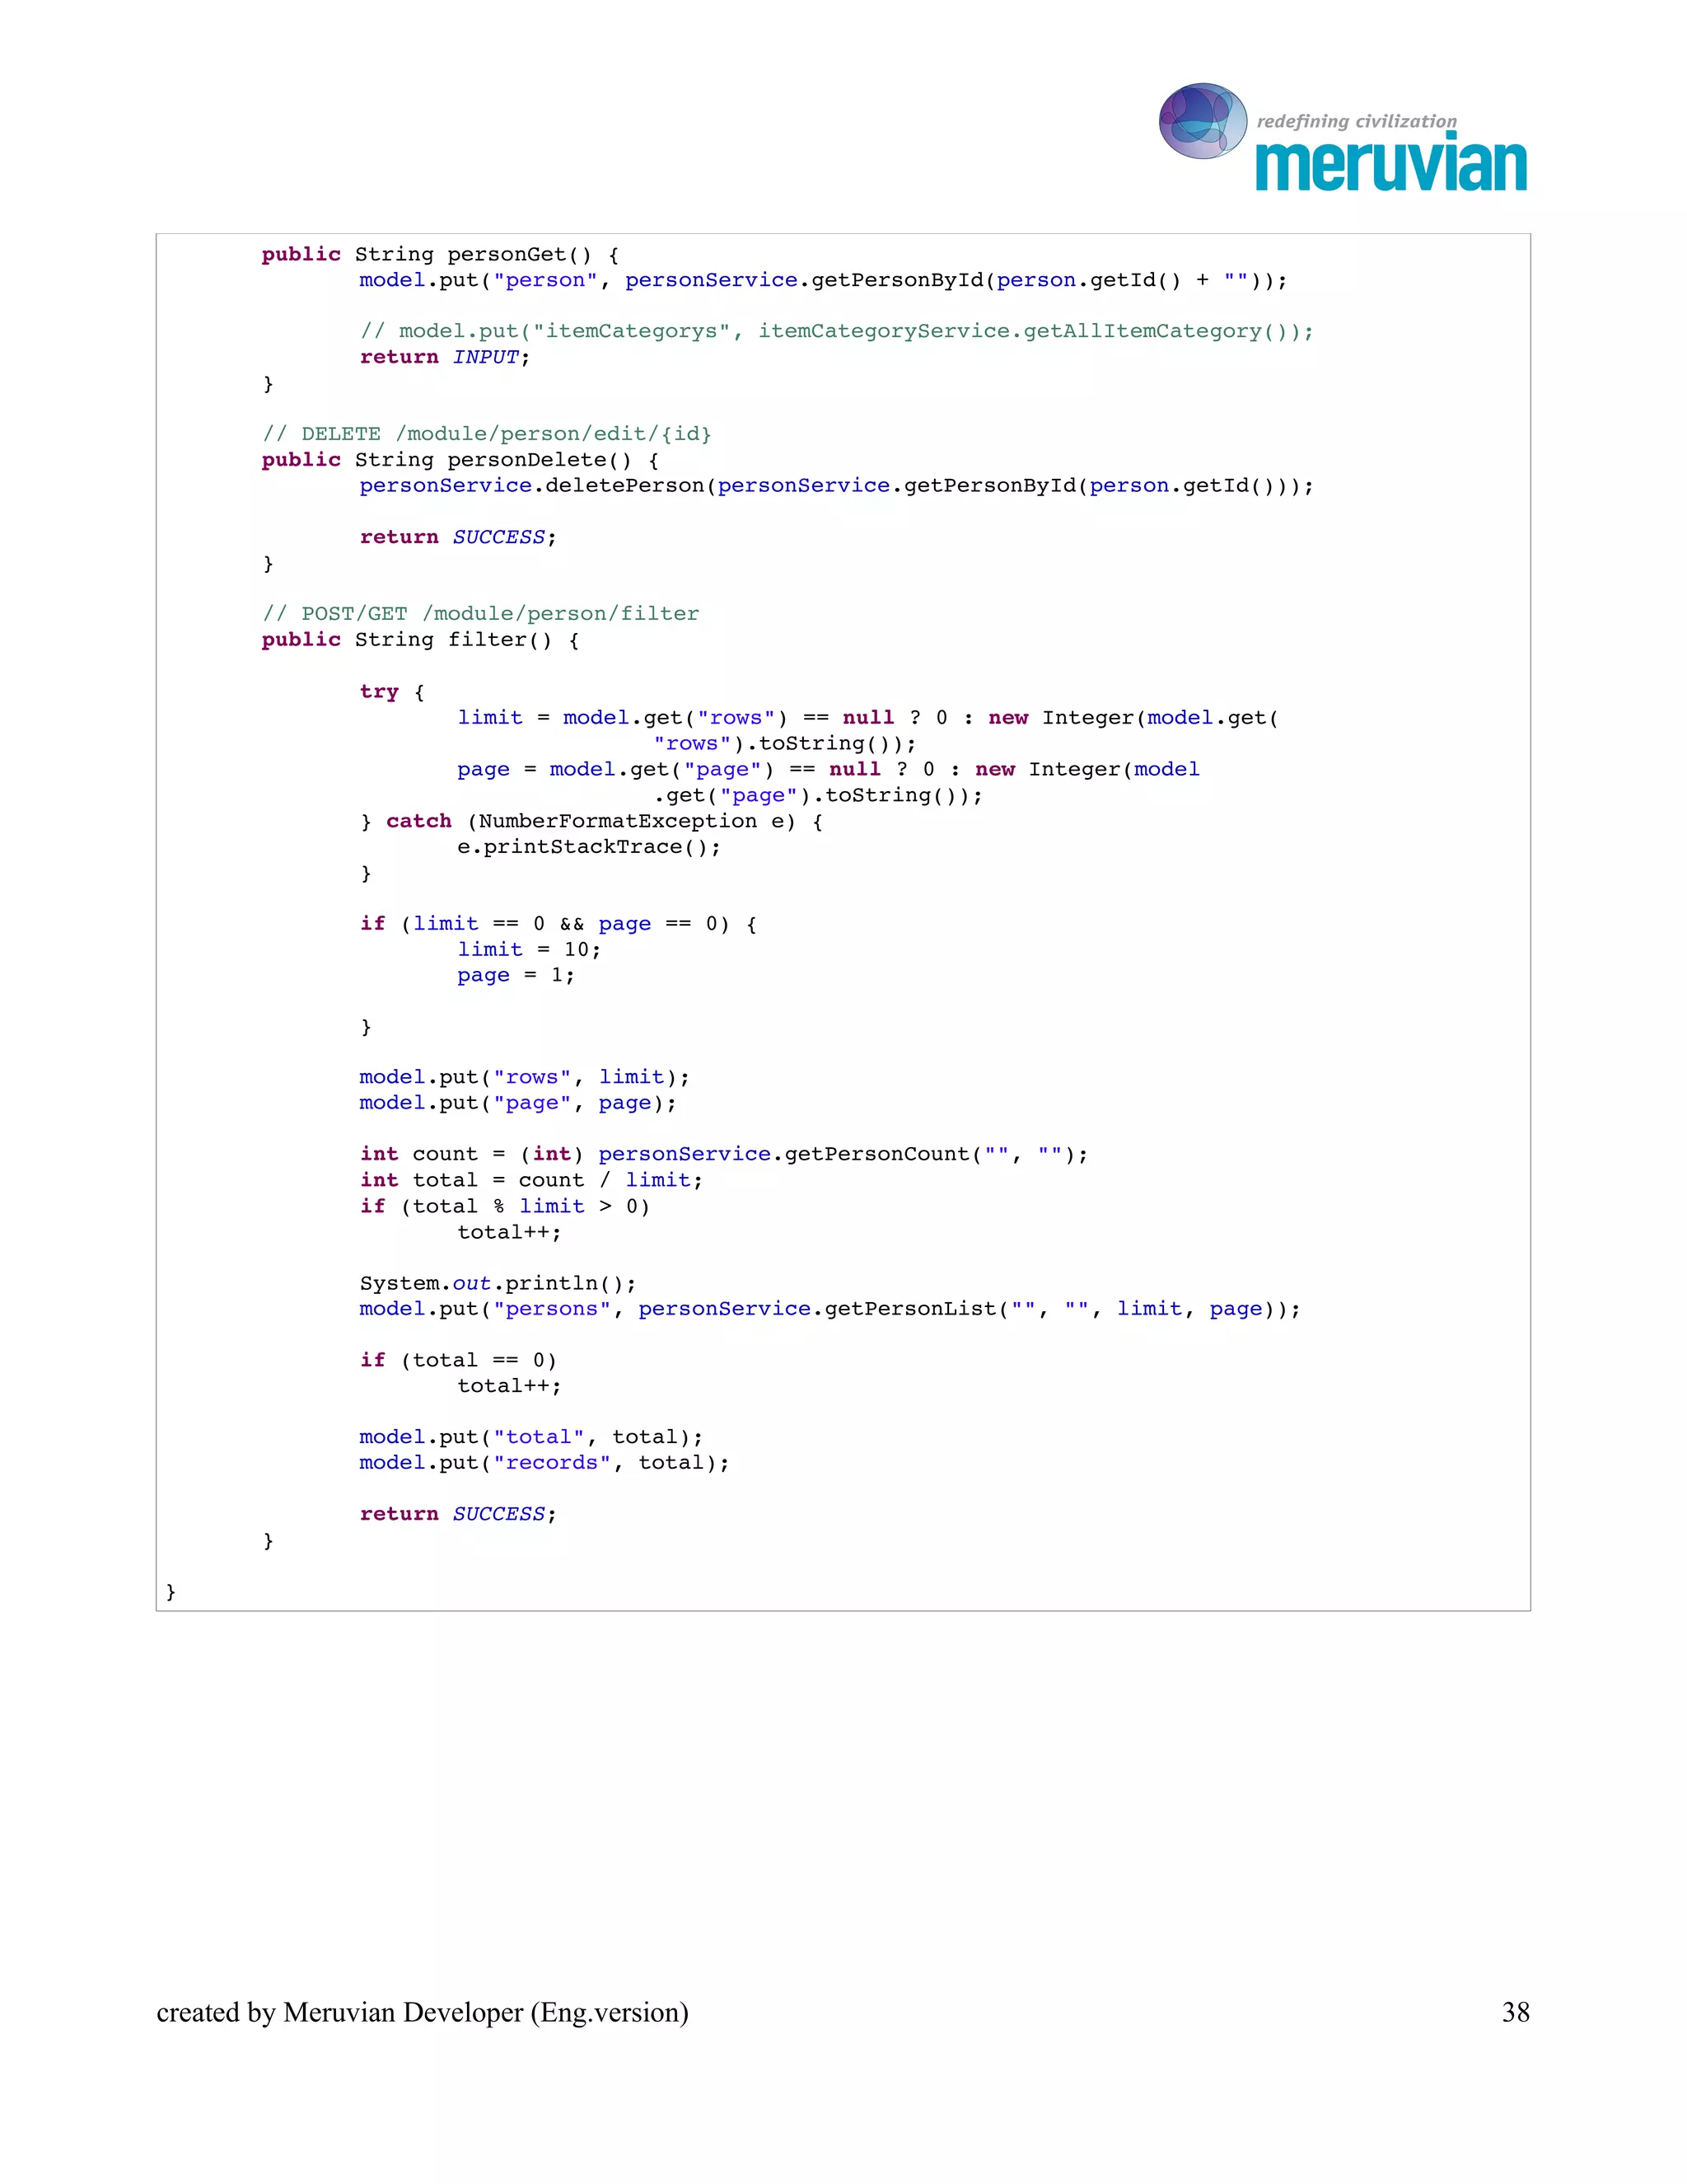Click 'return SUCCESS;' in personDelete()

click(458, 537)
